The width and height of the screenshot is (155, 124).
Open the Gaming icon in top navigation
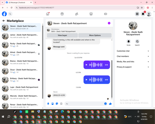(x=105, y=14)
